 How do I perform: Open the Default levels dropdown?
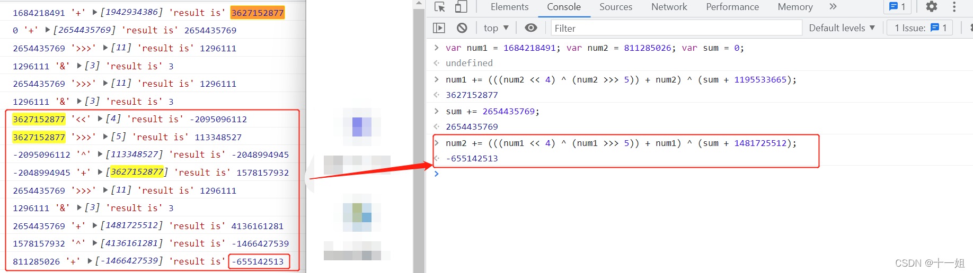pos(842,28)
